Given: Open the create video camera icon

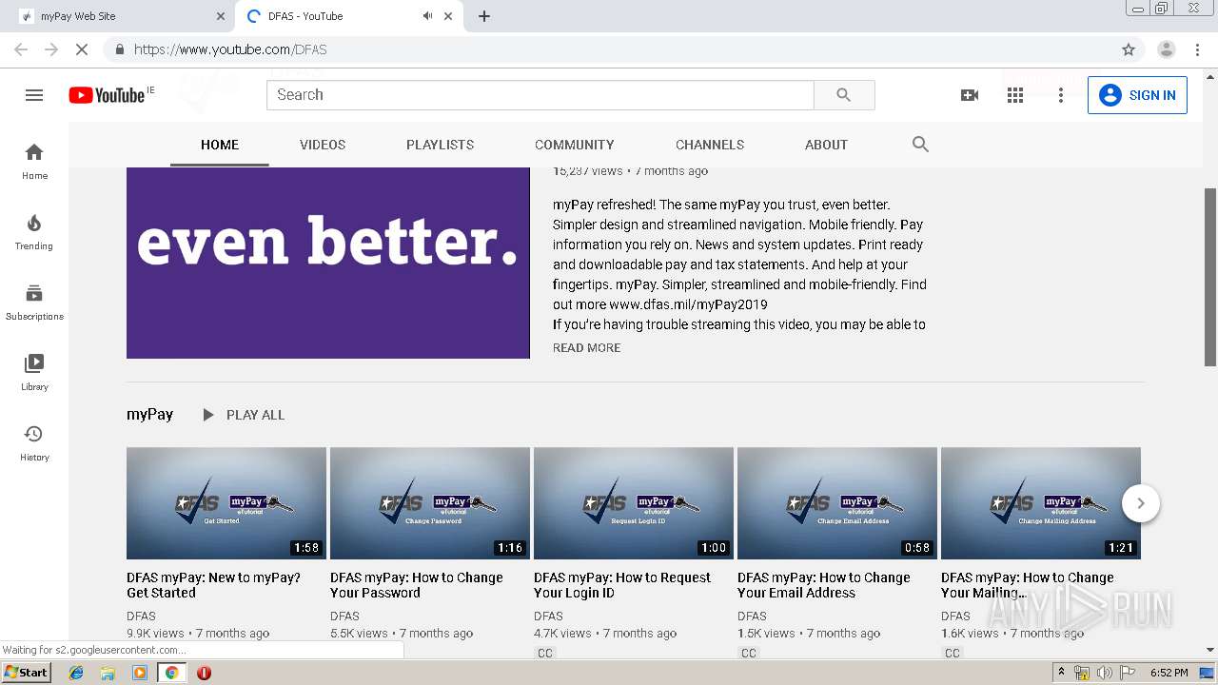Looking at the screenshot, I should pyautogui.click(x=970, y=95).
